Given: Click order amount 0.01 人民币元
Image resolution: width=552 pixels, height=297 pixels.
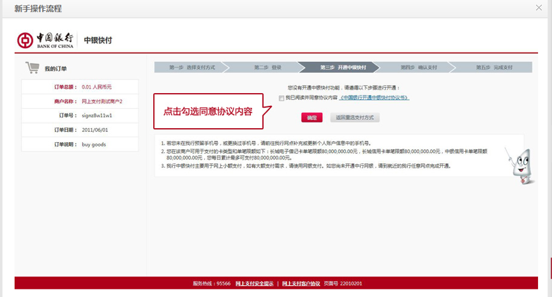Looking at the screenshot, I should [x=96, y=87].
